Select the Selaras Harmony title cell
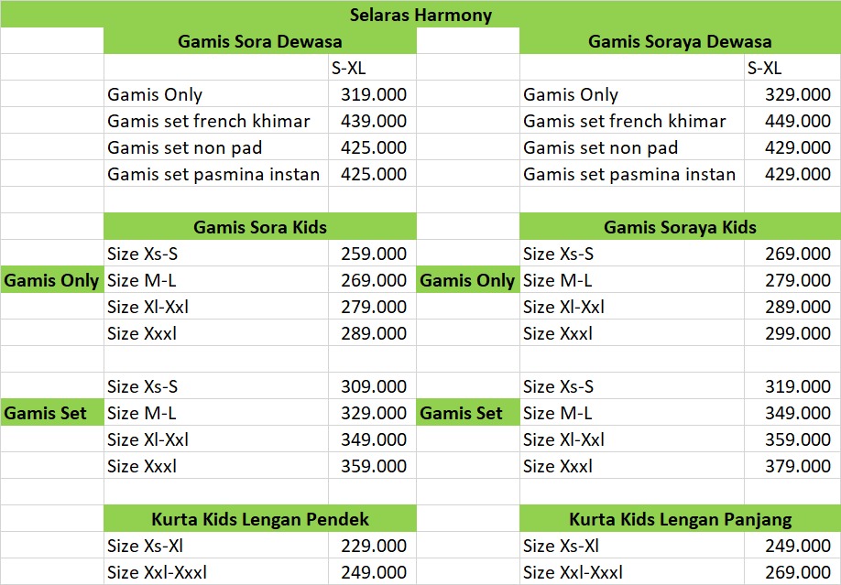The width and height of the screenshot is (841, 585). click(420, 14)
